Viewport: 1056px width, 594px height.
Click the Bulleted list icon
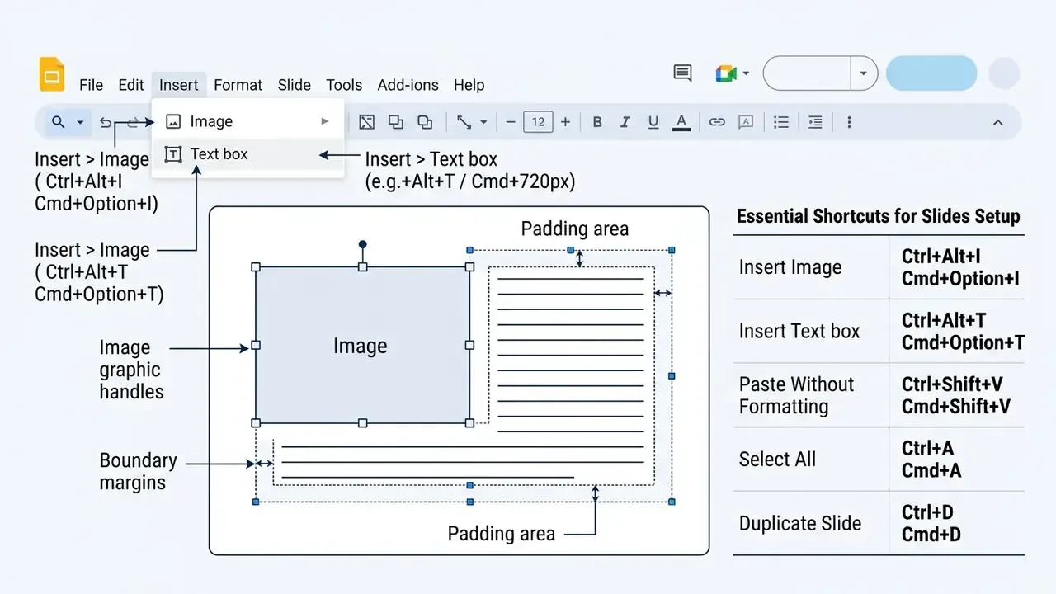point(781,122)
